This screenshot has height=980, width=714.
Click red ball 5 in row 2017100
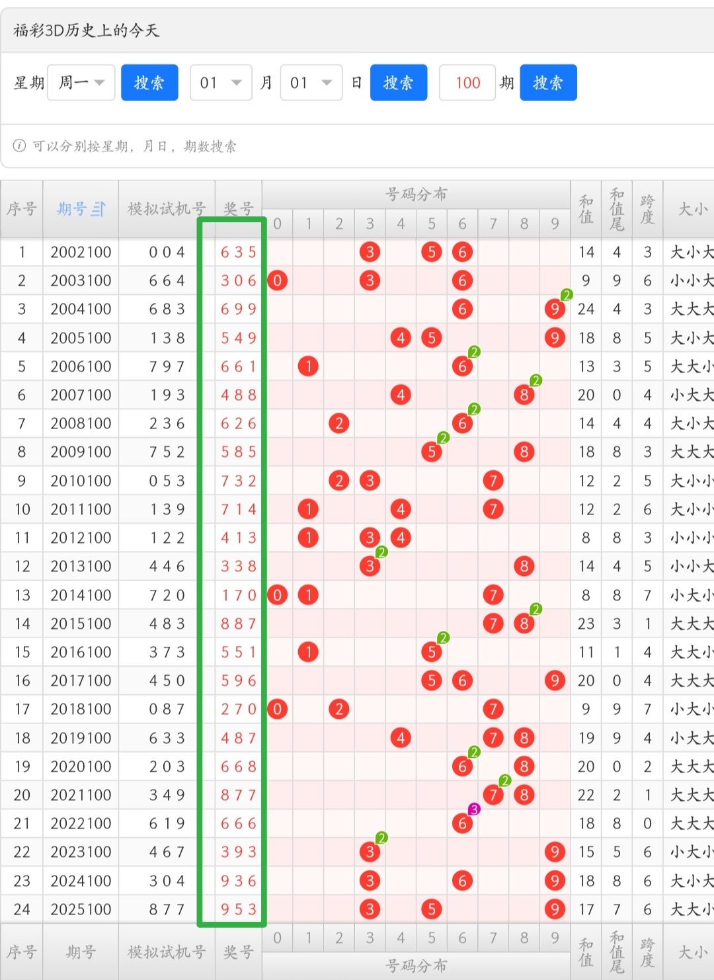pyautogui.click(x=432, y=680)
